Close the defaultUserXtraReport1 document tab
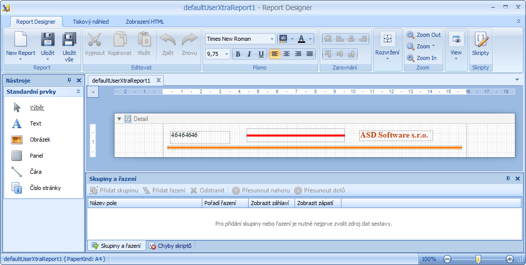 click(x=158, y=81)
